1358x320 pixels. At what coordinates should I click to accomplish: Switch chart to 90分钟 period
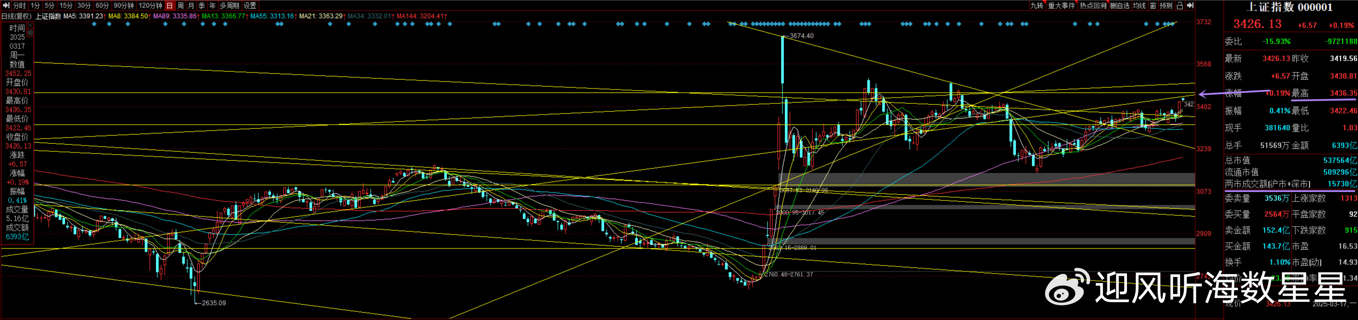(x=124, y=5)
